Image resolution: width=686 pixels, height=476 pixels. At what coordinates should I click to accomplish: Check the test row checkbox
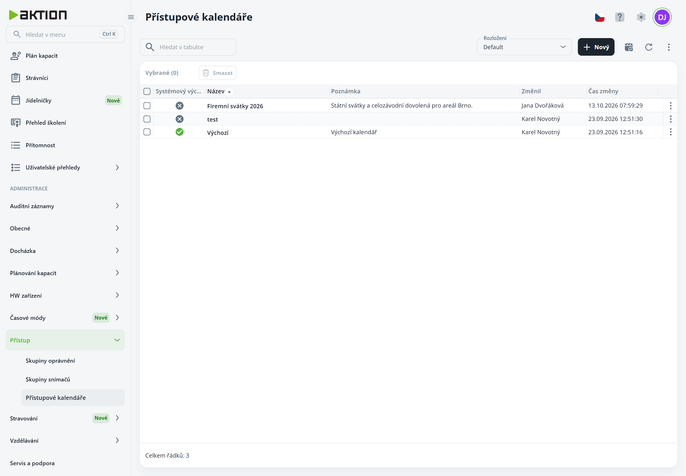pyautogui.click(x=147, y=119)
